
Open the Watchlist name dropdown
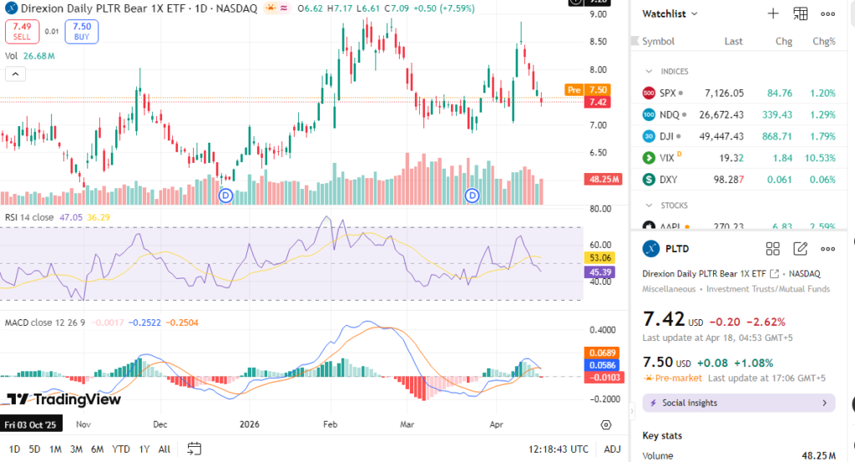click(x=670, y=13)
